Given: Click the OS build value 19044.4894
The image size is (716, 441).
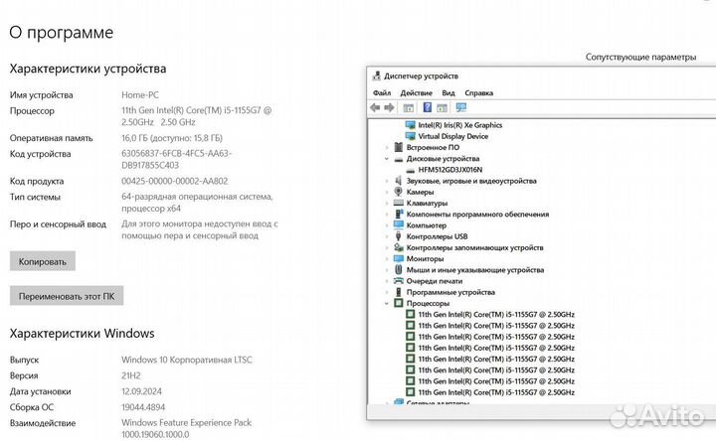Looking at the screenshot, I should pos(143,407).
